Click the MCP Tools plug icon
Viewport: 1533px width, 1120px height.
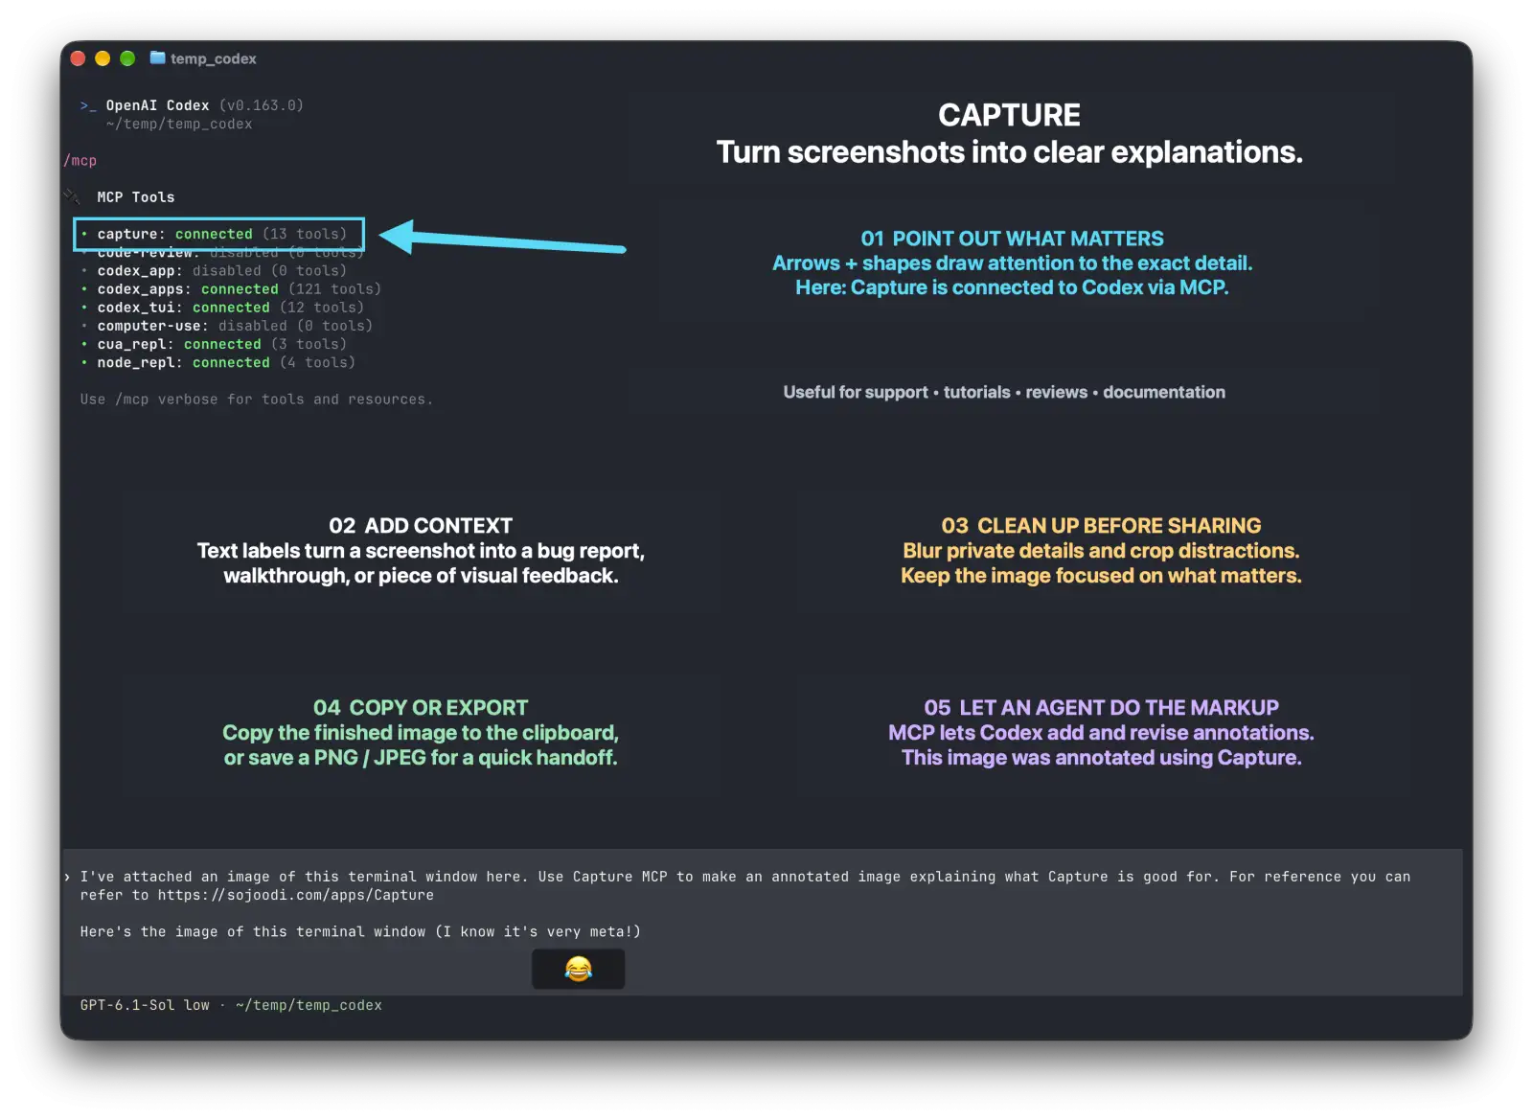[73, 196]
